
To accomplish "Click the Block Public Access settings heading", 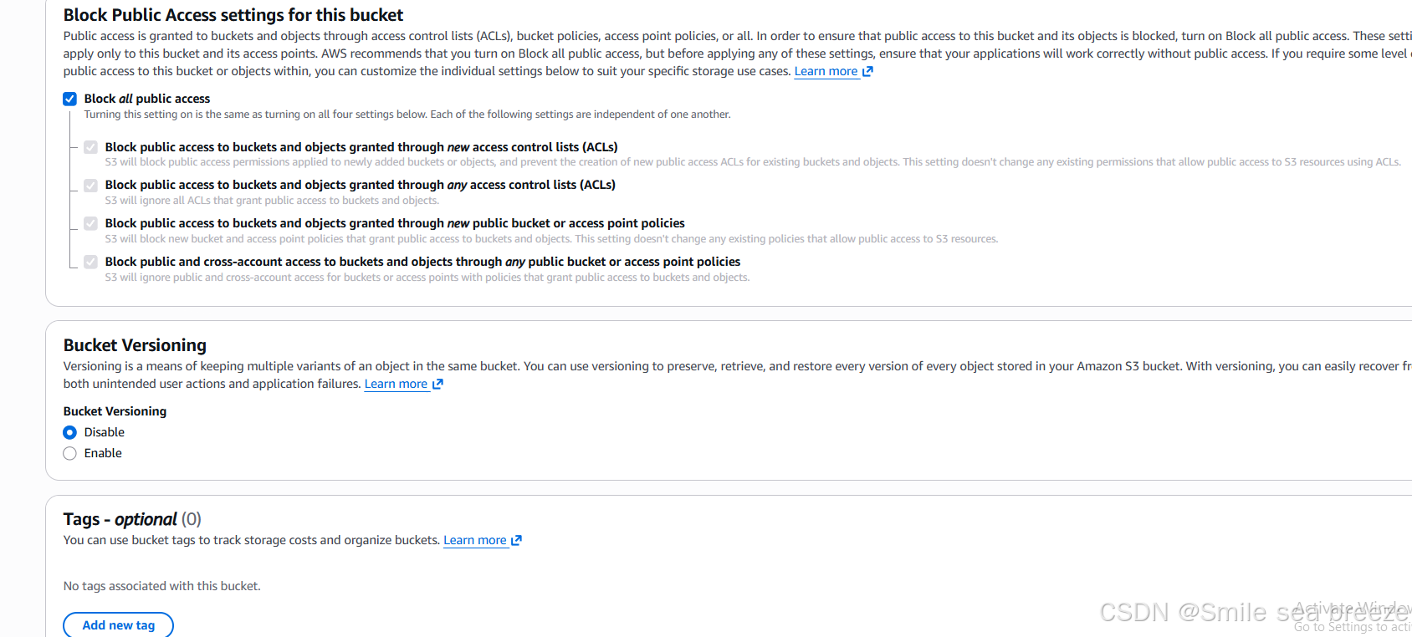I will click(x=233, y=14).
